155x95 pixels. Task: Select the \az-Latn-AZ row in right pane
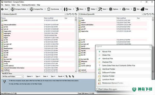coord(112,44)
